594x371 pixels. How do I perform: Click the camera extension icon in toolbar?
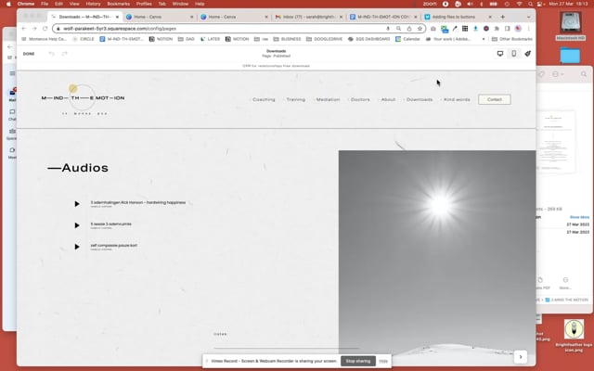pyautogui.click(x=433, y=29)
